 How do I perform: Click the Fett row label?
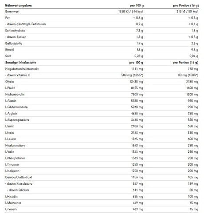tap(8, 18)
